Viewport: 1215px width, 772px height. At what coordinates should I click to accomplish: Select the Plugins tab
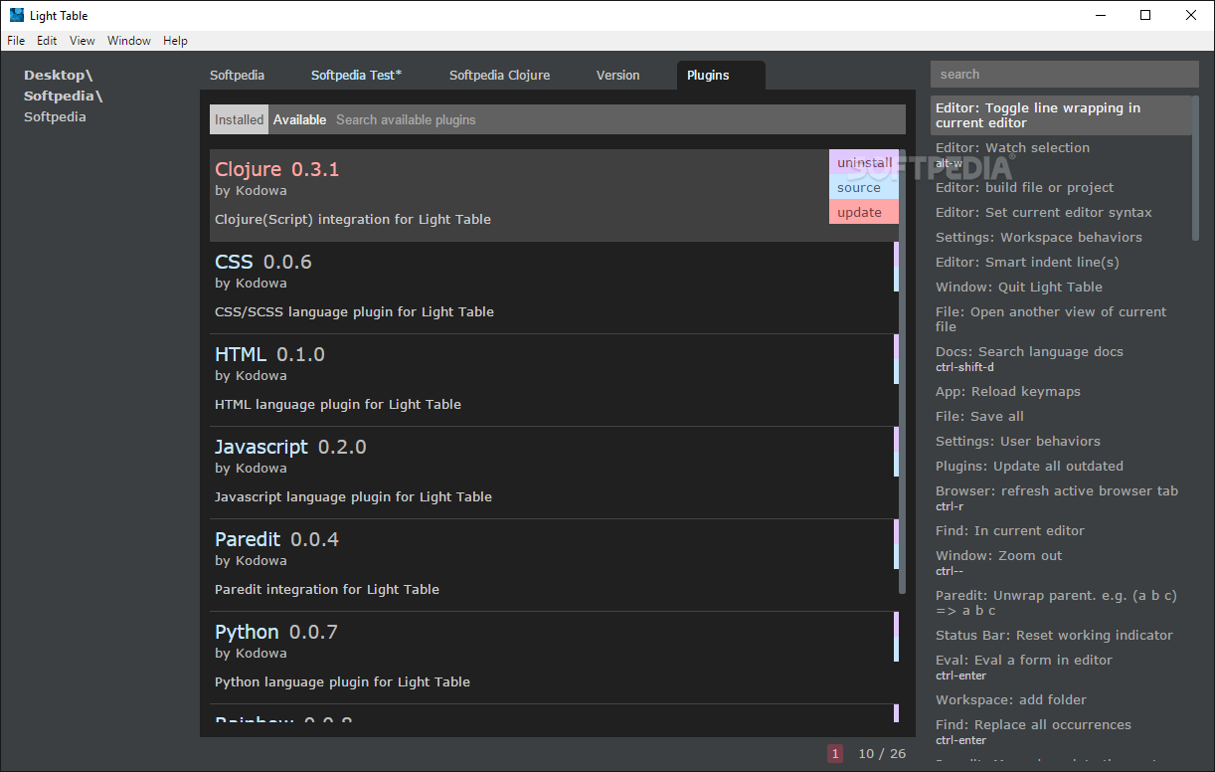click(720, 76)
